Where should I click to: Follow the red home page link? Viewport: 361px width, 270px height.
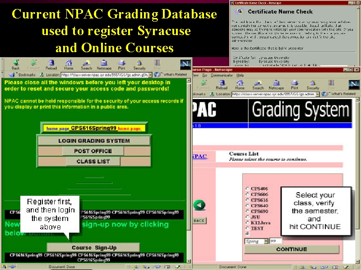129,129
